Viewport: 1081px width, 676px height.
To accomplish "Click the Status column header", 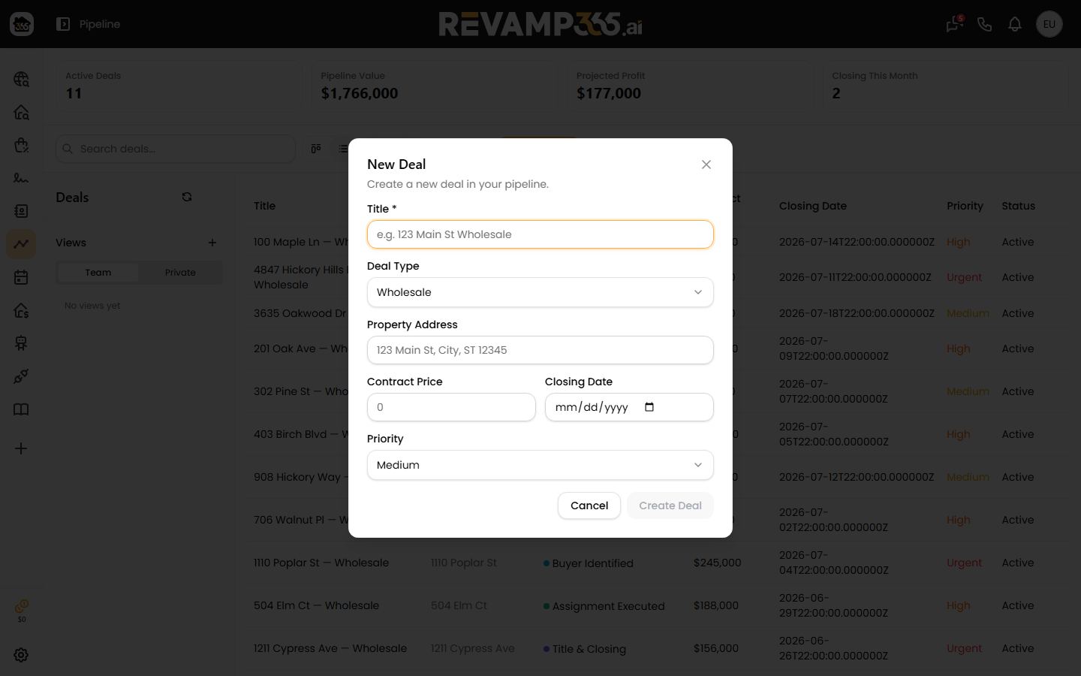I will click(x=1018, y=206).
